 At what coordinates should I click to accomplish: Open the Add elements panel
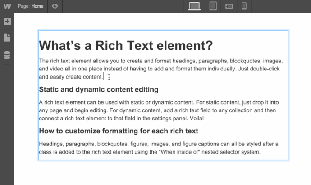[x=7, y=21]
